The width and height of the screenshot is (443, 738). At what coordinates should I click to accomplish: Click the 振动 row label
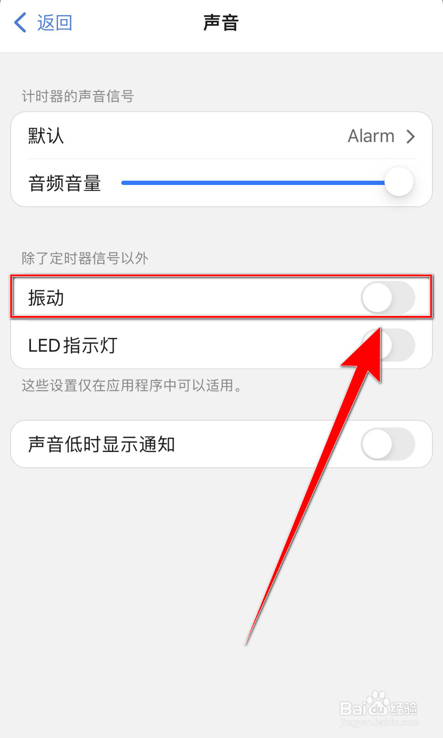tap(46, 298)
